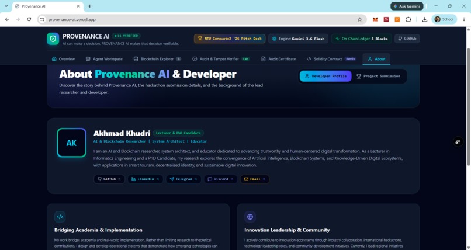The width and height of the screenshot is (471, 250).
Task: Close the Provenance AI browser tab
Action: [79, 6]
